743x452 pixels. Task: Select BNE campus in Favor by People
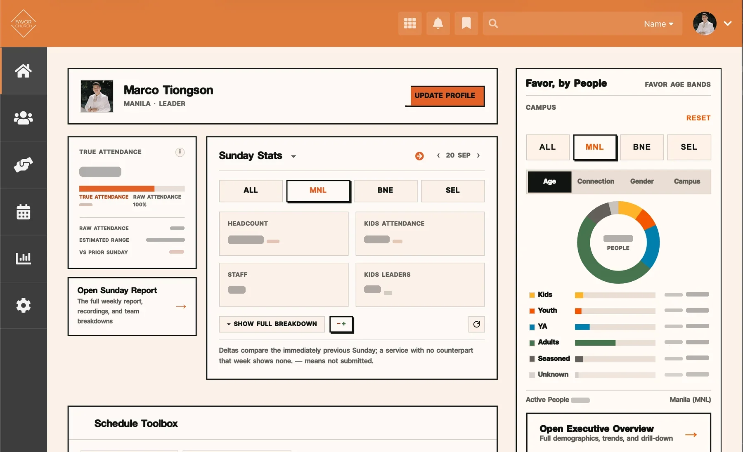point(642,147)
